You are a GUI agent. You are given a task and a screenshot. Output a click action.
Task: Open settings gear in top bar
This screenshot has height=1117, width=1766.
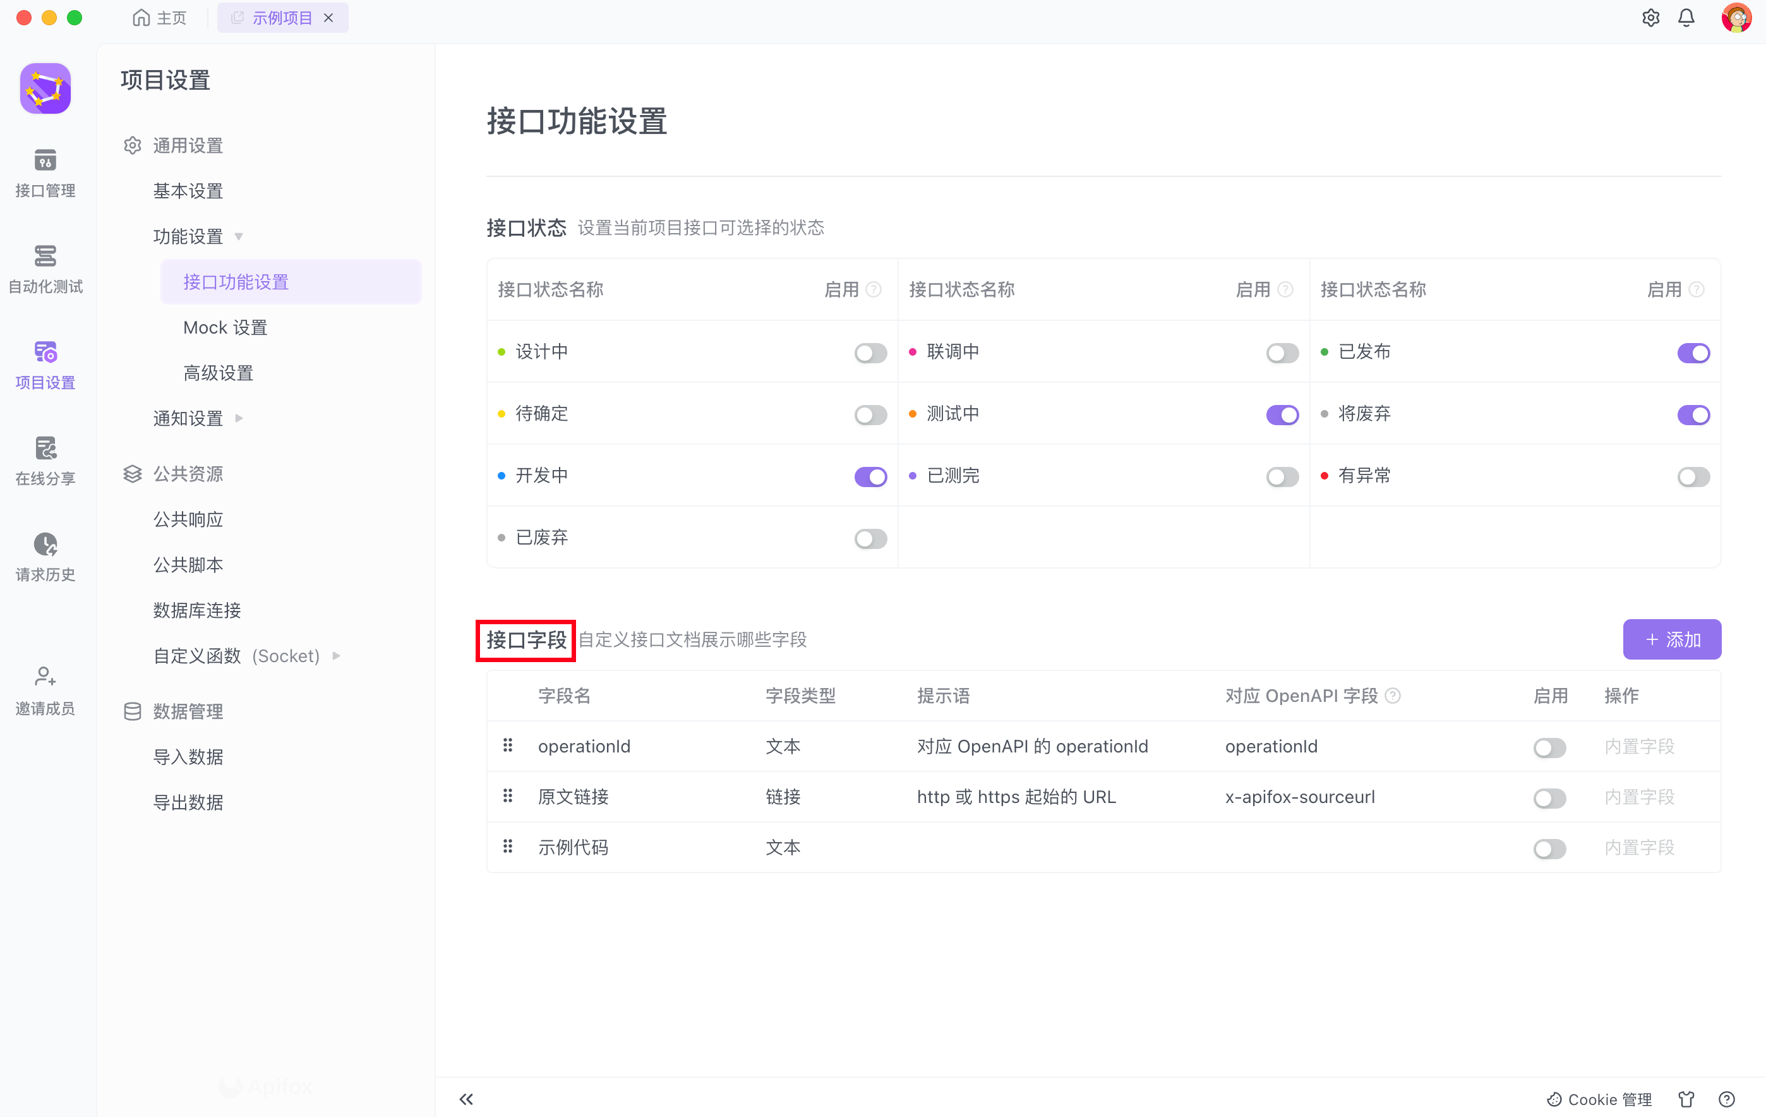click(1650, 18)
